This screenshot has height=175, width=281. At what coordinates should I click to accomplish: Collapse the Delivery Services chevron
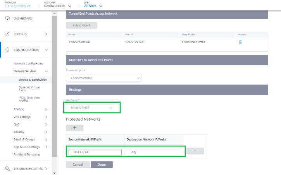(47, 71)
